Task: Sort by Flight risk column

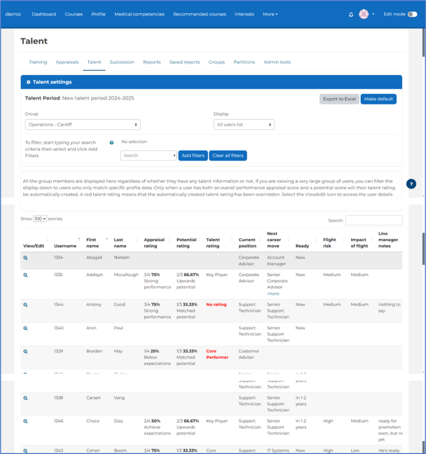Action: click(329, 243)
